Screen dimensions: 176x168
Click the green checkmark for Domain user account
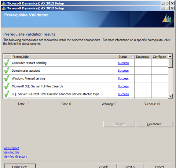[7, 70]
